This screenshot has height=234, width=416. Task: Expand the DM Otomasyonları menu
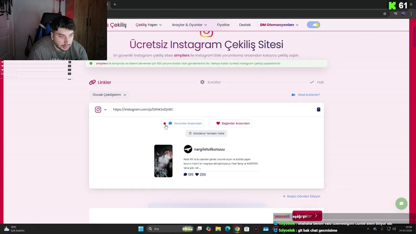pos(279,25)
